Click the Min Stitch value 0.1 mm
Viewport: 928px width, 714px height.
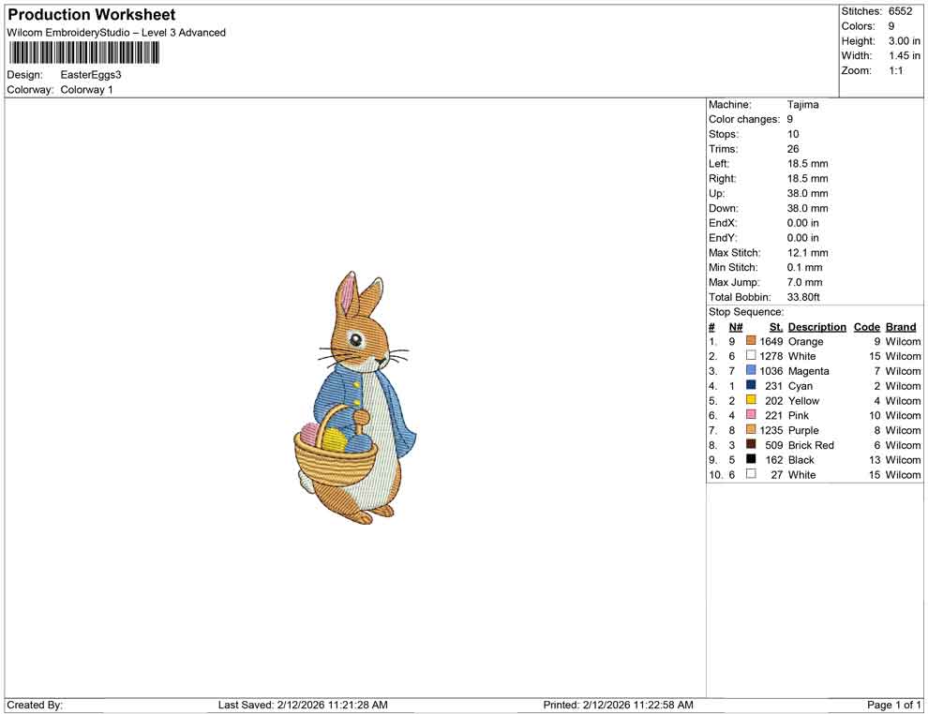(x=804, y=267)
